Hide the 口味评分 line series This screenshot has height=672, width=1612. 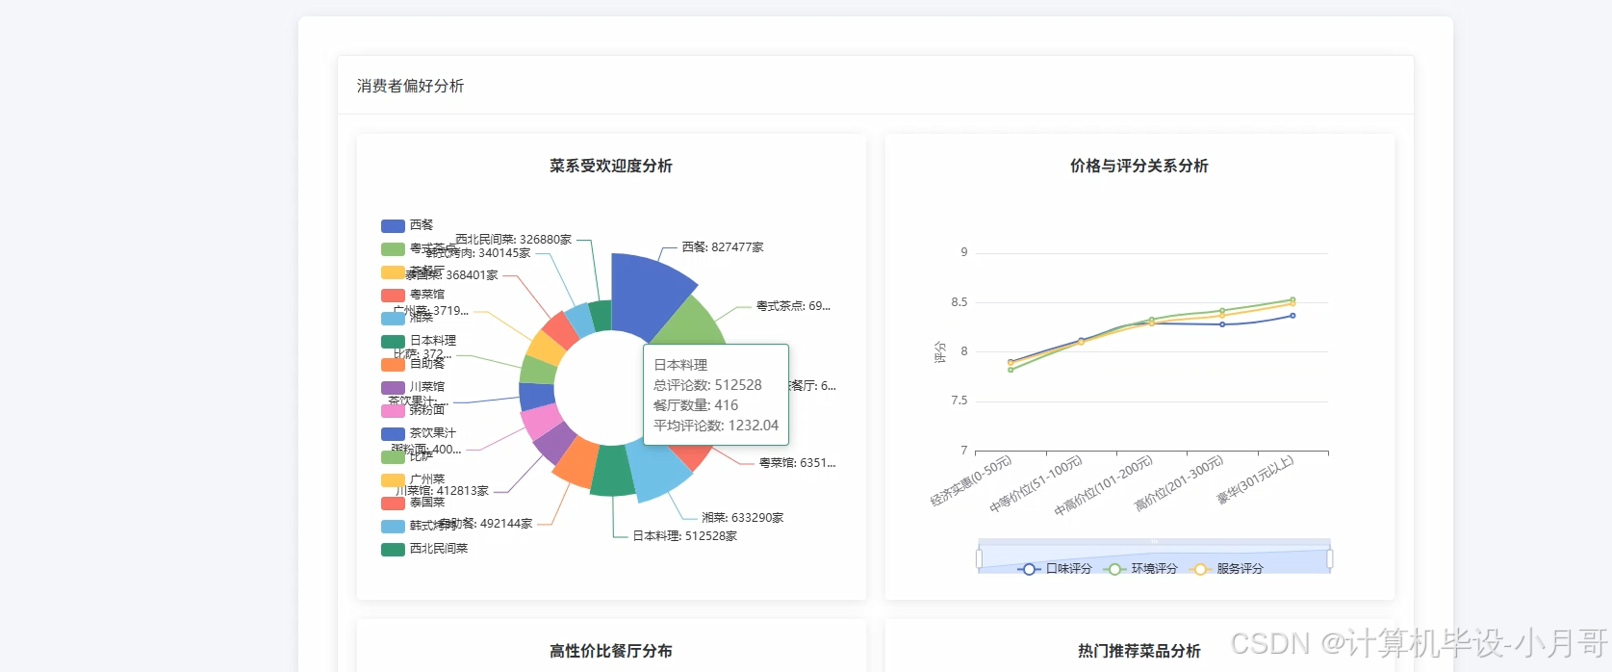pyautogui.click(x=1055, y=569)
